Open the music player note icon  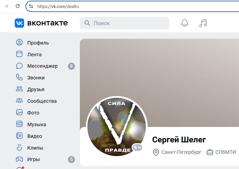(x=203, y=23)
